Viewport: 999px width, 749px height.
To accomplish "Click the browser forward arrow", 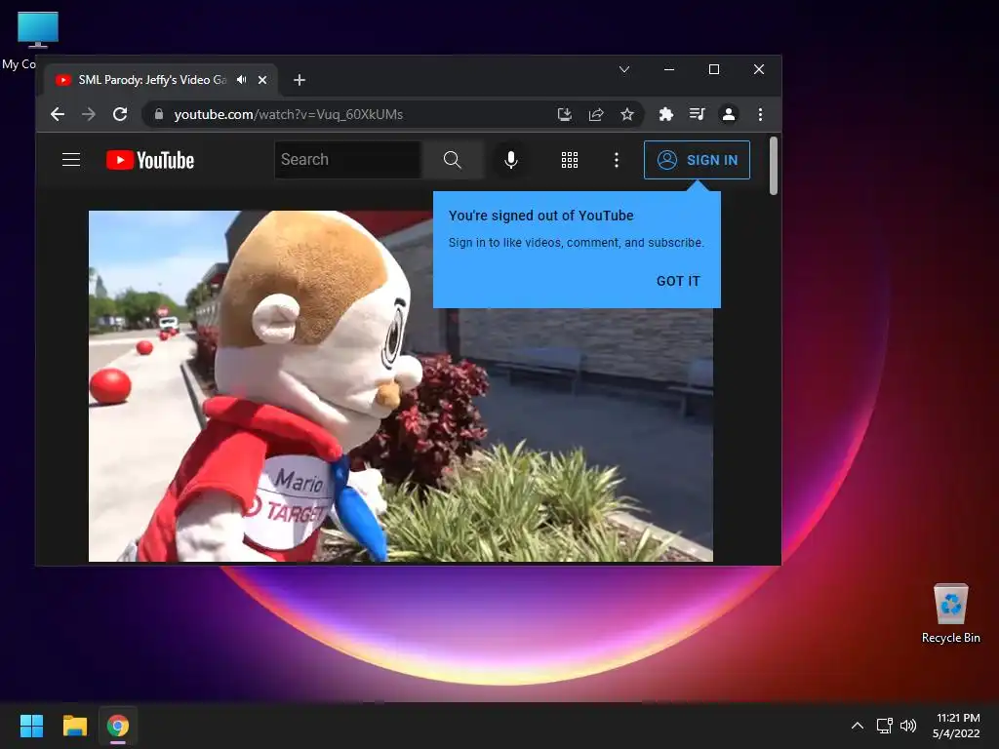I will (89, 115).
